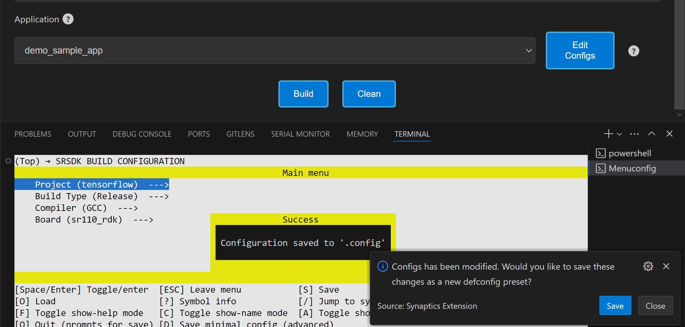Screen dimensions: 685x327
Task: Click the vertical scrollbar of upper panel
Action: [679, 55]
